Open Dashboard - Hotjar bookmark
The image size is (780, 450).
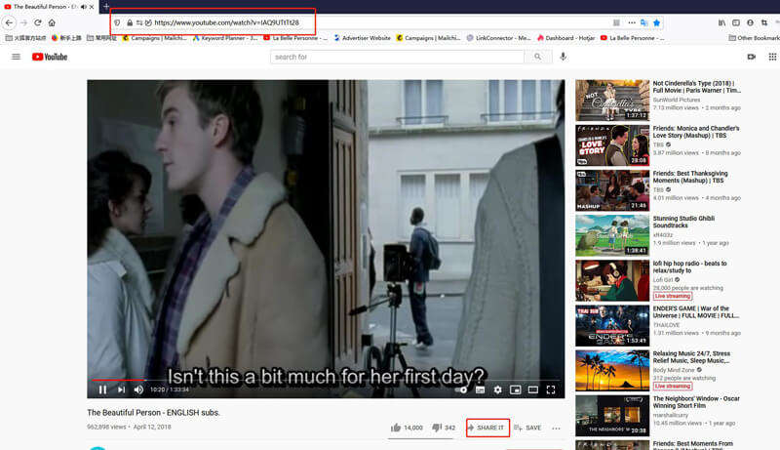coord(565,38)
